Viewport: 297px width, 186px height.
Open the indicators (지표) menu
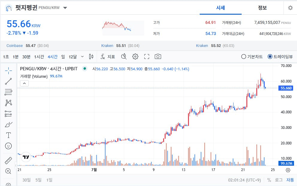(107, 57)
